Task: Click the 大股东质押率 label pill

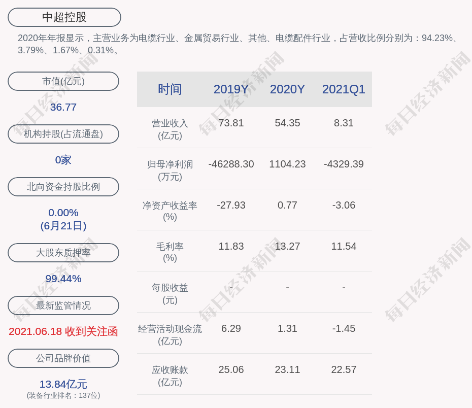Action: click(63, 252)
